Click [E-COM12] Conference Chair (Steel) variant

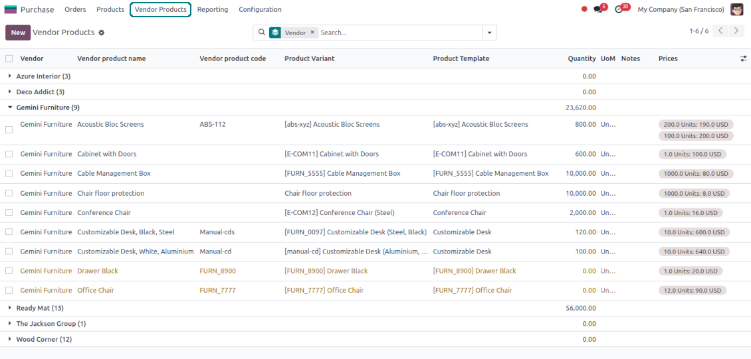[x=340, y=213]
